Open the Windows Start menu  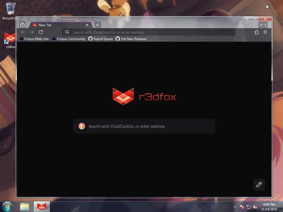click(x=7, y=206)
